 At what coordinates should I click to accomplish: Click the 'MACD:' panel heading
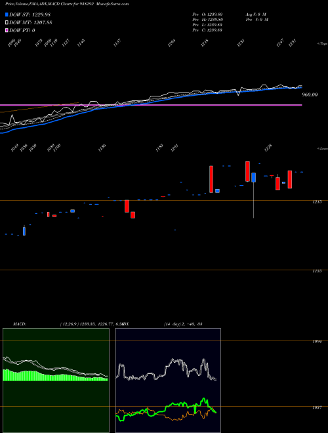pyautogui.click(x=19, y=324)
